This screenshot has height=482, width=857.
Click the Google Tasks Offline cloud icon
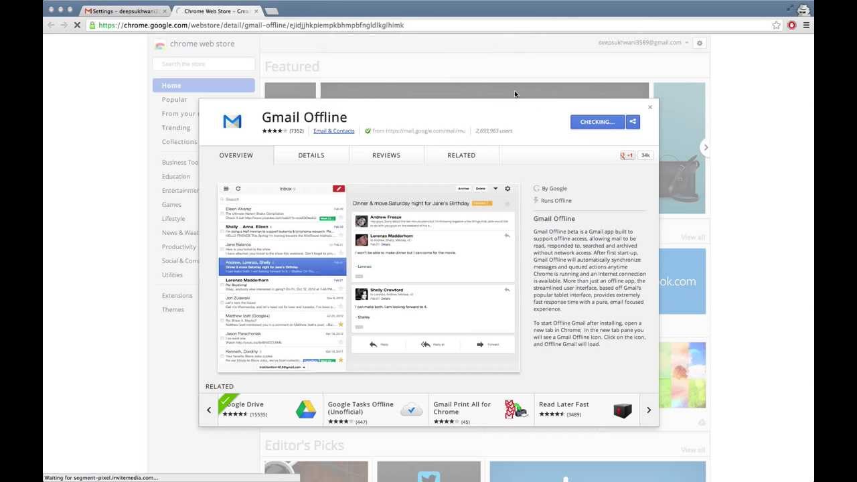tap(411, 409)
